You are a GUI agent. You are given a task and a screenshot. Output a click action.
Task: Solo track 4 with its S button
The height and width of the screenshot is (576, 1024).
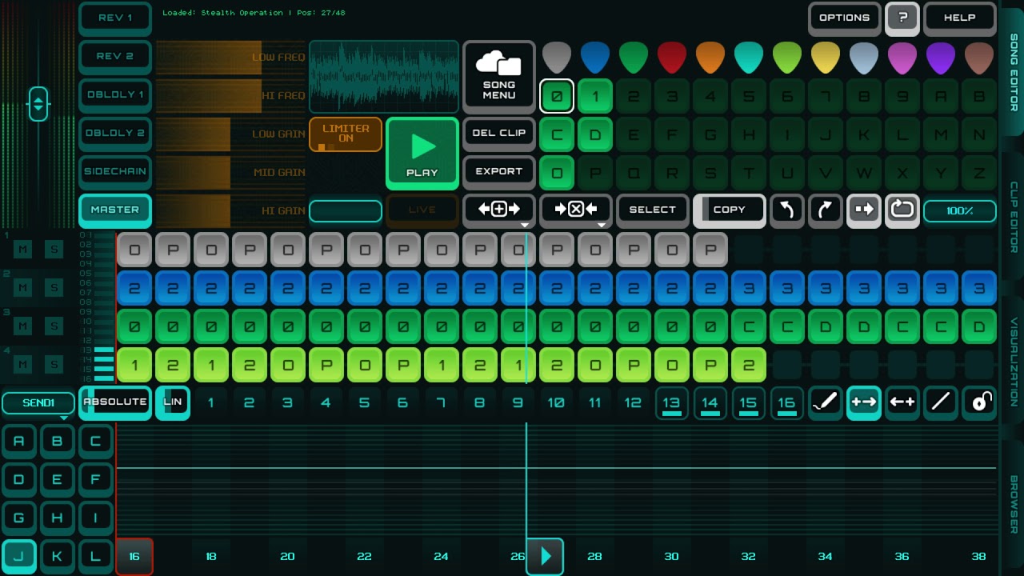[55, 365]
